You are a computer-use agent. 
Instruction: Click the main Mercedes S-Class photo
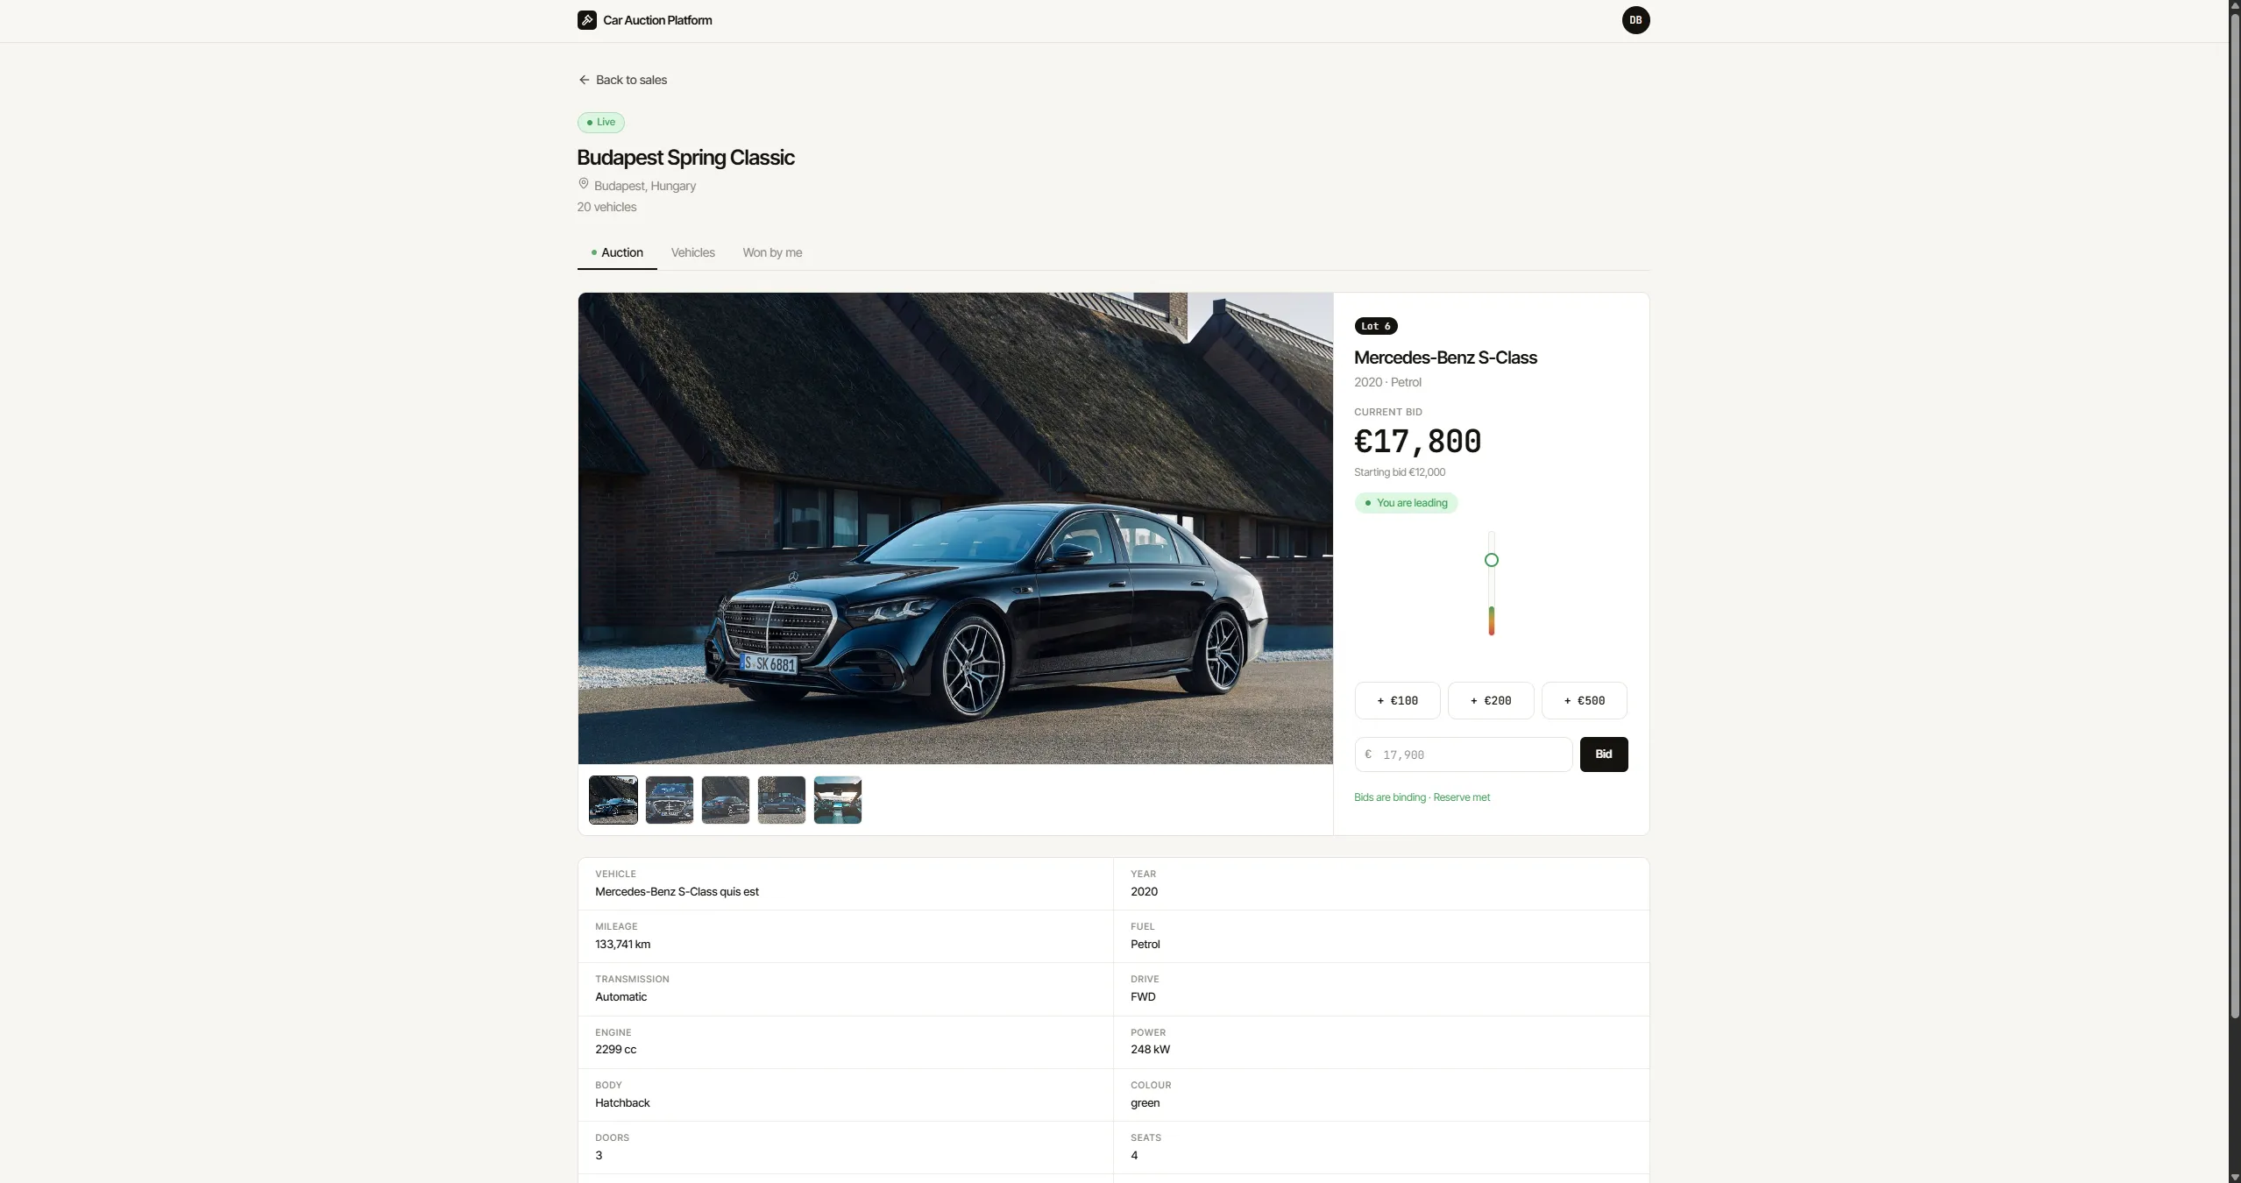[955, 528]
